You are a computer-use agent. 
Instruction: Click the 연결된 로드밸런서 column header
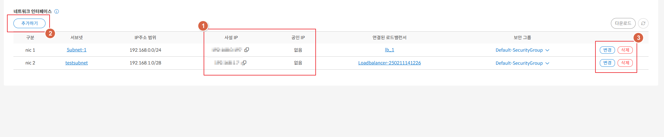pos(389,38)
